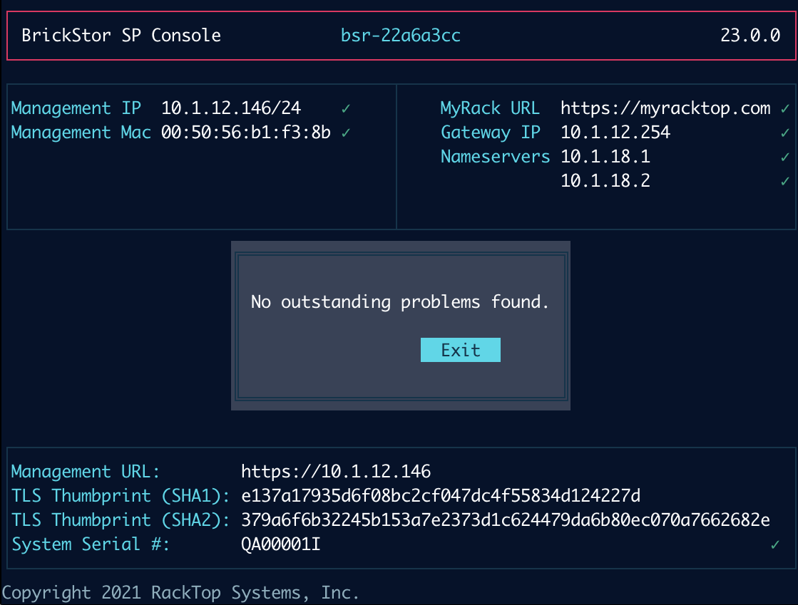Expand the Management IP details panel
This screenshot has width=798, height=605.
pos(200,155)
